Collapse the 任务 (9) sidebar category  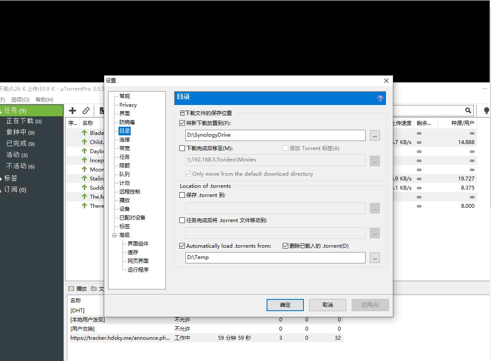(2, 111)
